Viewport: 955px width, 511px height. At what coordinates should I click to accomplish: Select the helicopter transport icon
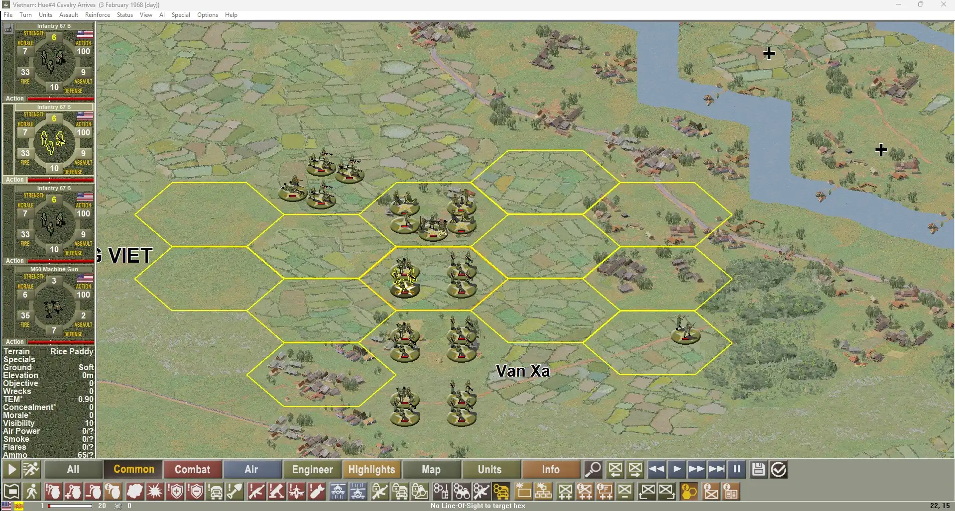pyautogui.click(x=339, y=491)
